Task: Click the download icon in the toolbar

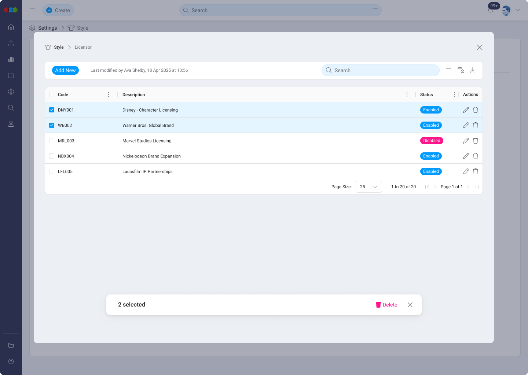Action: tap(473, 70)
